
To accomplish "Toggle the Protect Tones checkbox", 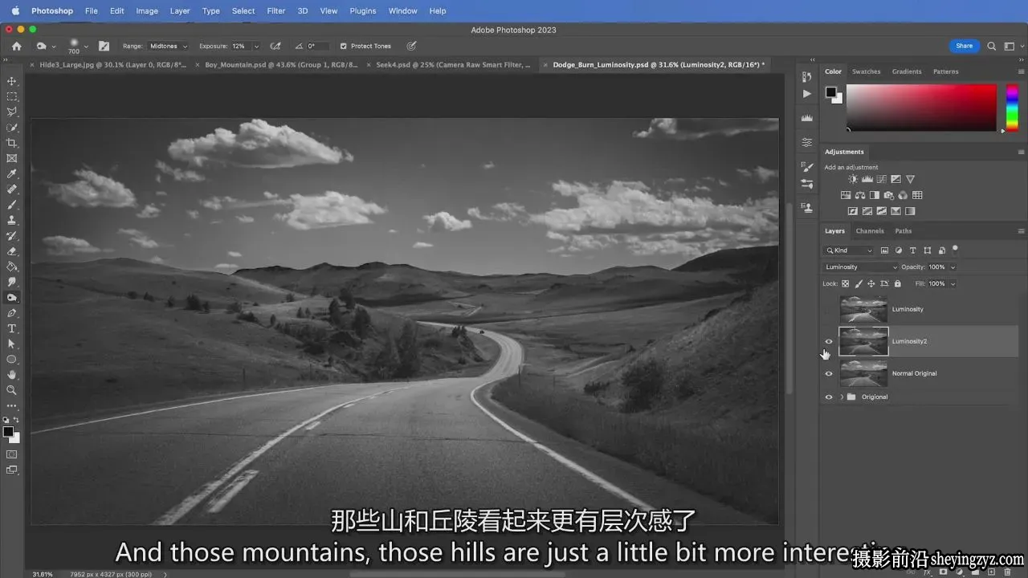I will (344, 46).
